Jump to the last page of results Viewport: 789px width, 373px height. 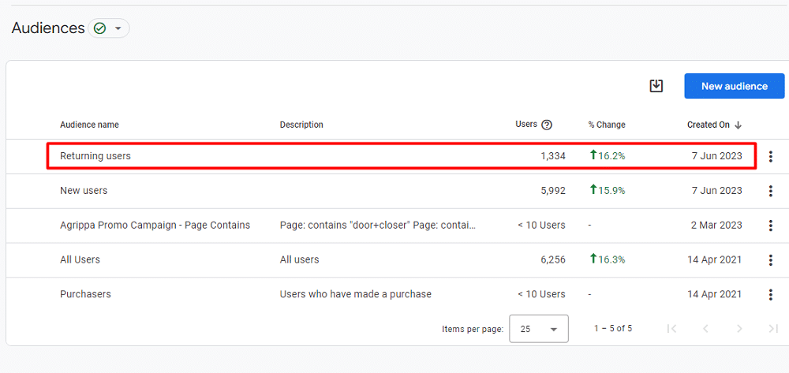click(772, 329)
